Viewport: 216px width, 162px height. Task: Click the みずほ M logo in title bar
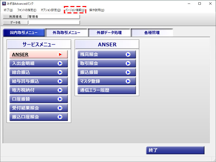pyautogui.click(x=4, y=4)
